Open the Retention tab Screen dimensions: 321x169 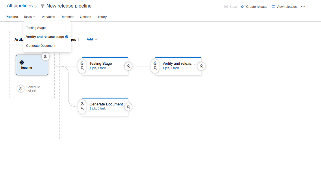67,17
